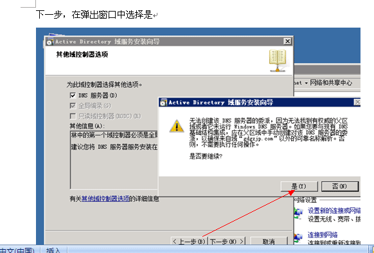Click the open book wizard icon
Screen dimensions: 374x253
pos(278,60)
